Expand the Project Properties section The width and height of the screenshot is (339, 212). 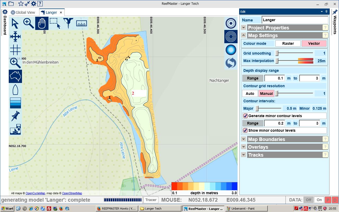(x=244, y=28)
